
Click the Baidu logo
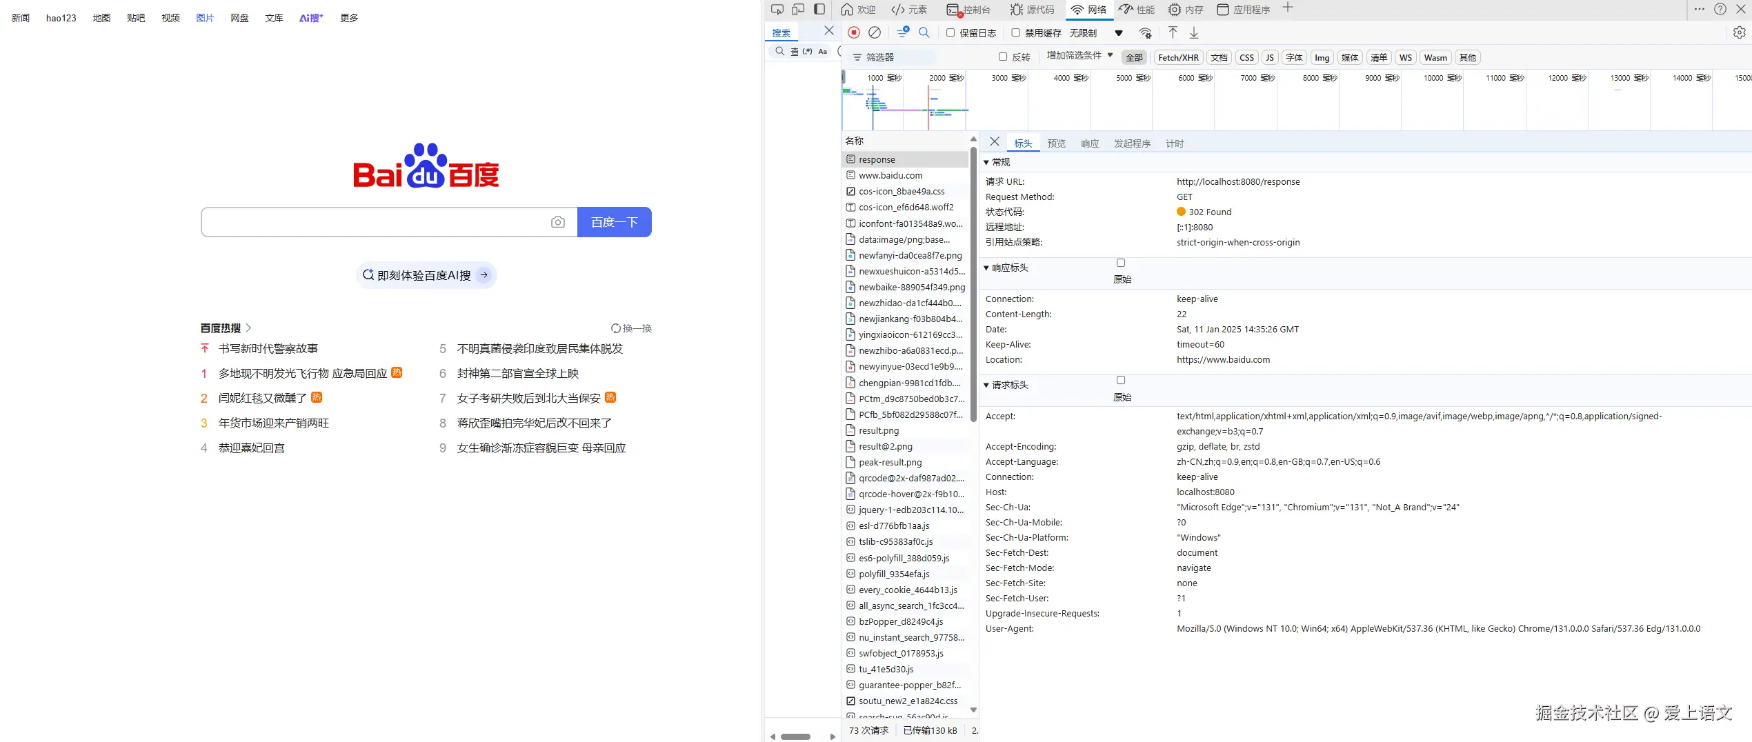click(426, 166)
